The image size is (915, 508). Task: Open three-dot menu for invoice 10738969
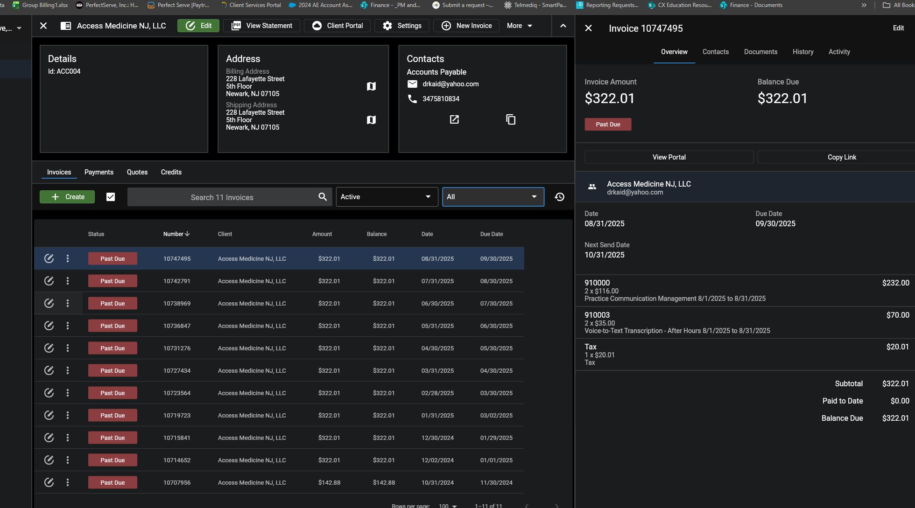(x=68, y=303)
